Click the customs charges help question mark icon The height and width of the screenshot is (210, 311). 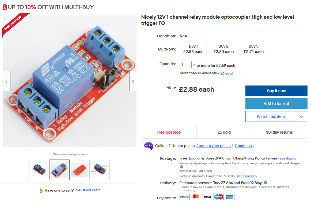pos(181,167)
